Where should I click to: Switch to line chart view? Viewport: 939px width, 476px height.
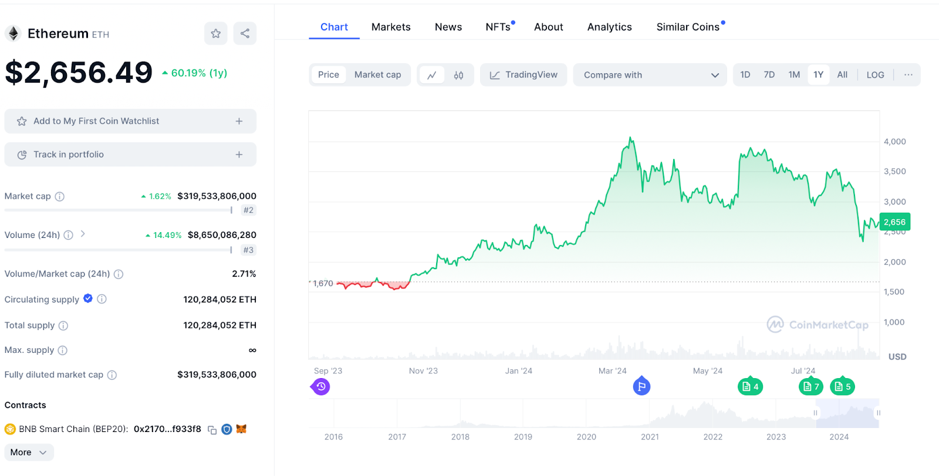432,75
